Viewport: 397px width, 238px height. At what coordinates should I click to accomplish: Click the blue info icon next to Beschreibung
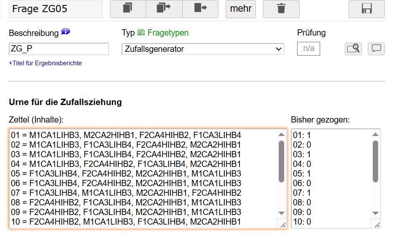[x=66, y=32]
